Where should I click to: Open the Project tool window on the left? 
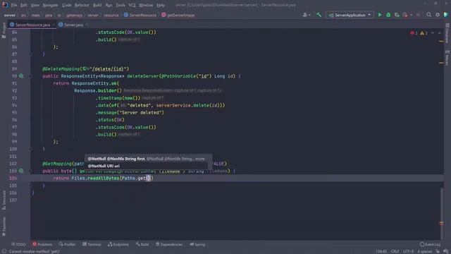point(4,30)
